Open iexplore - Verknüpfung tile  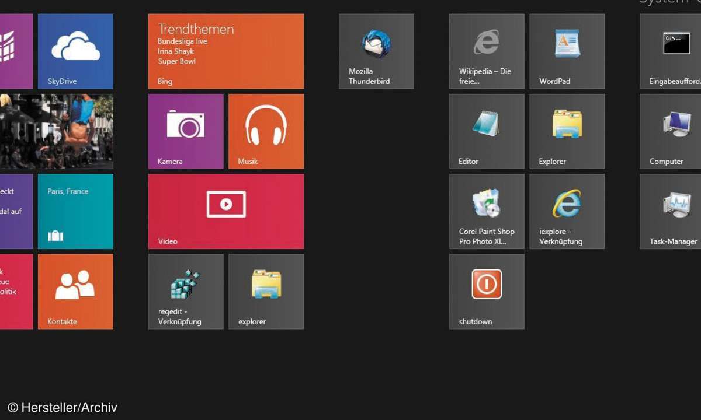pos(567,211)
